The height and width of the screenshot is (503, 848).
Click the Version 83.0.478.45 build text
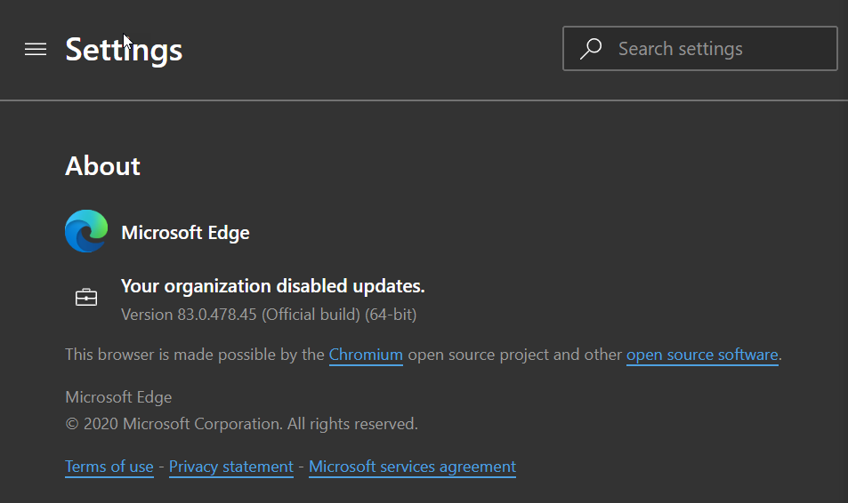point(189,315)
